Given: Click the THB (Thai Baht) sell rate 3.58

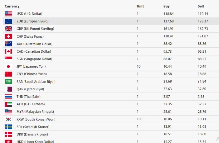Looking at the screenshot, I should [x=201, y=97].
